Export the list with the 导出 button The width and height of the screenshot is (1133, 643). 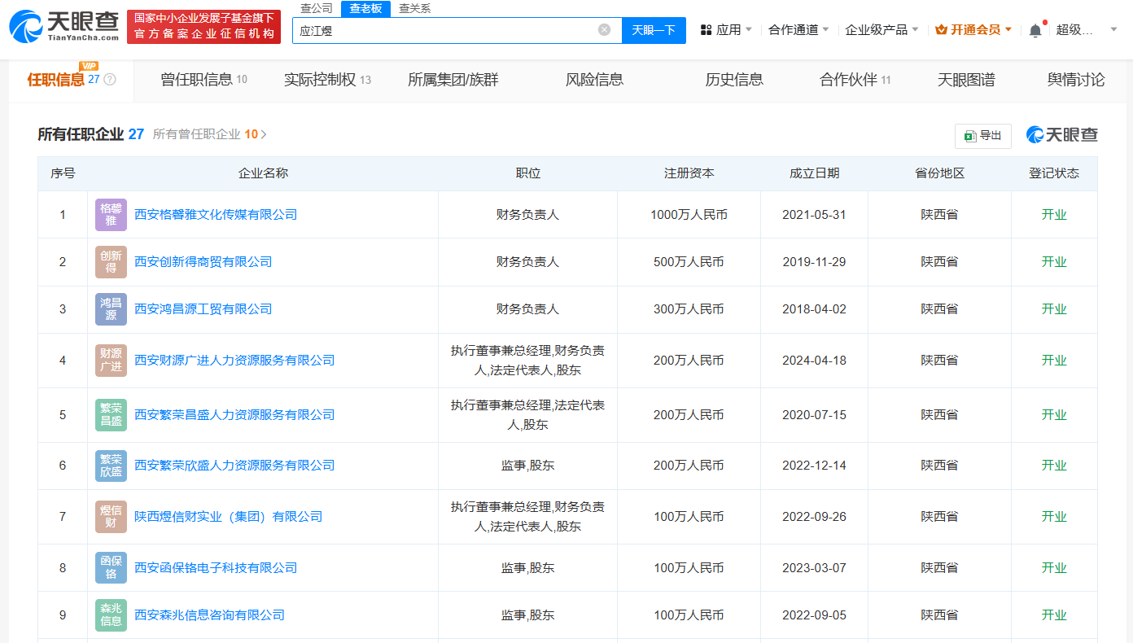pos(983,136)
